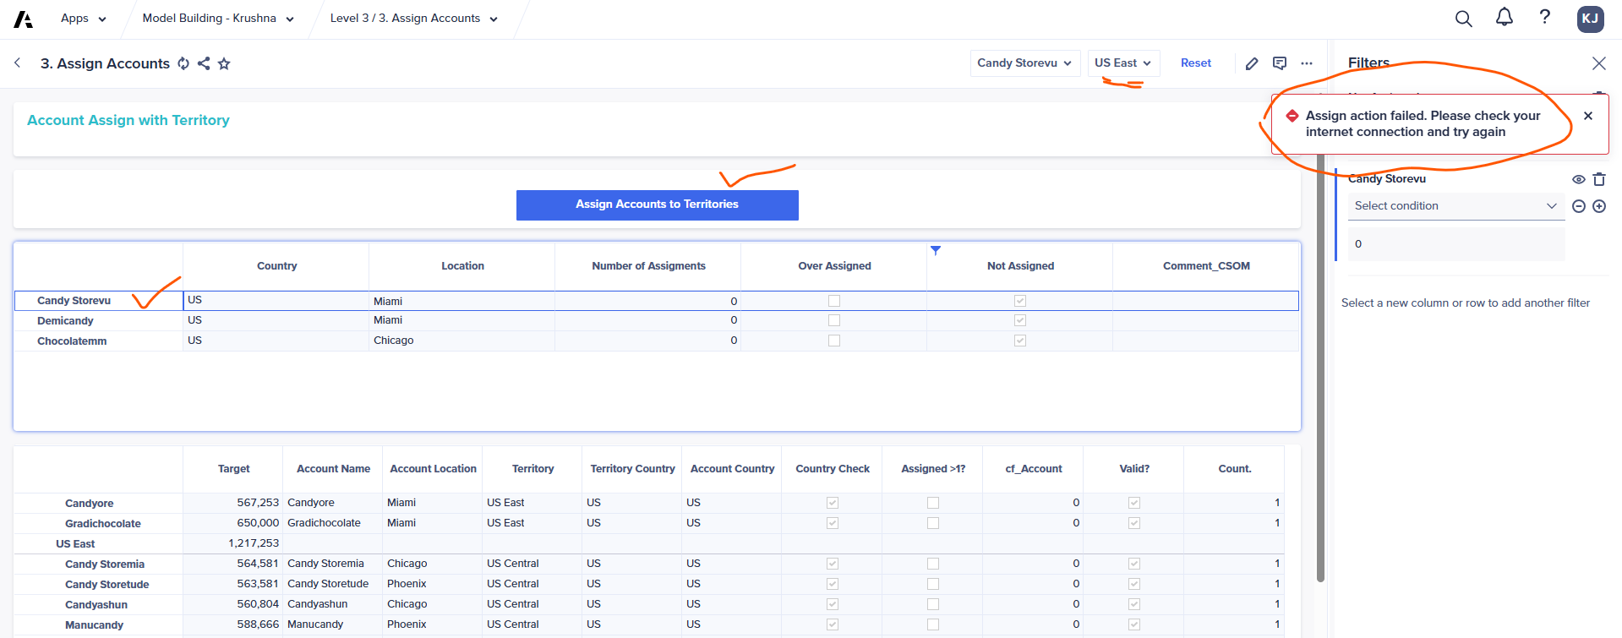Viewport: 1622px width, 638px height.
Task: Click the 567,253 target value cell
Action: (233, 503)
